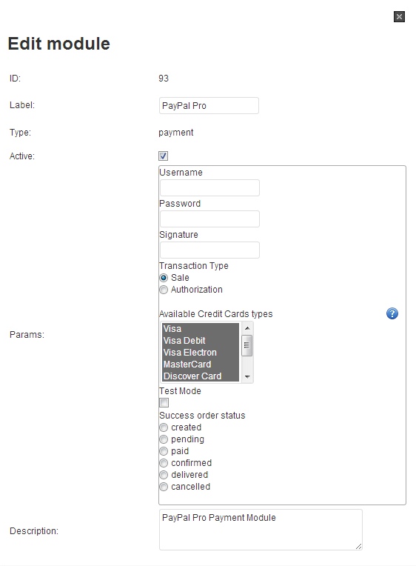The height and width of the screenshot is (566, 416).
Task: Pick the cancelled order status option
Action: coord(164,487)
